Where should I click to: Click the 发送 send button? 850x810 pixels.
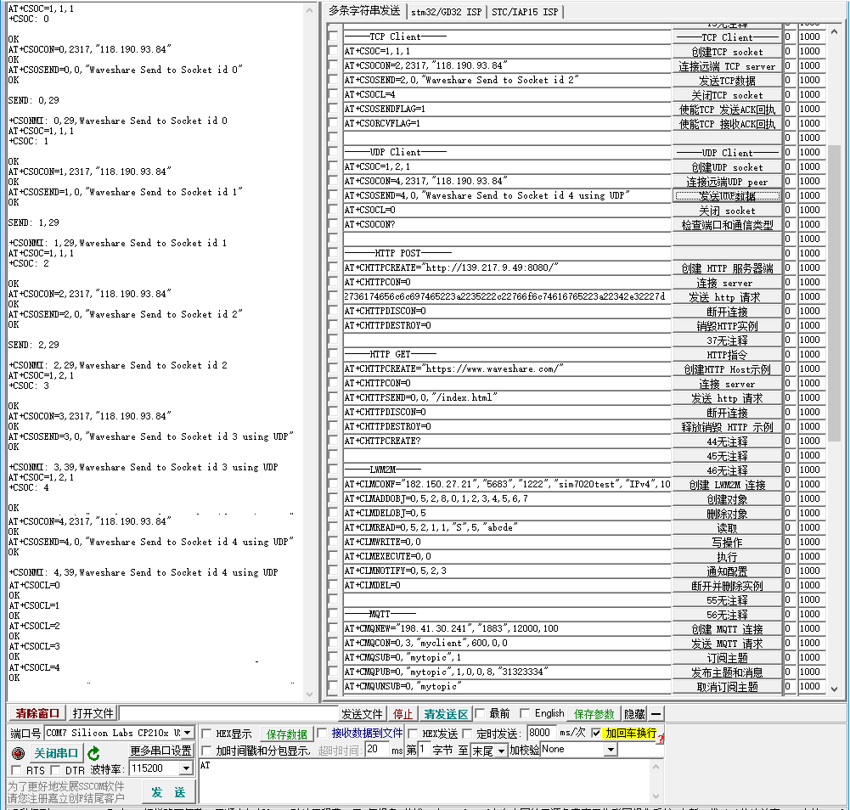point(169,792)
